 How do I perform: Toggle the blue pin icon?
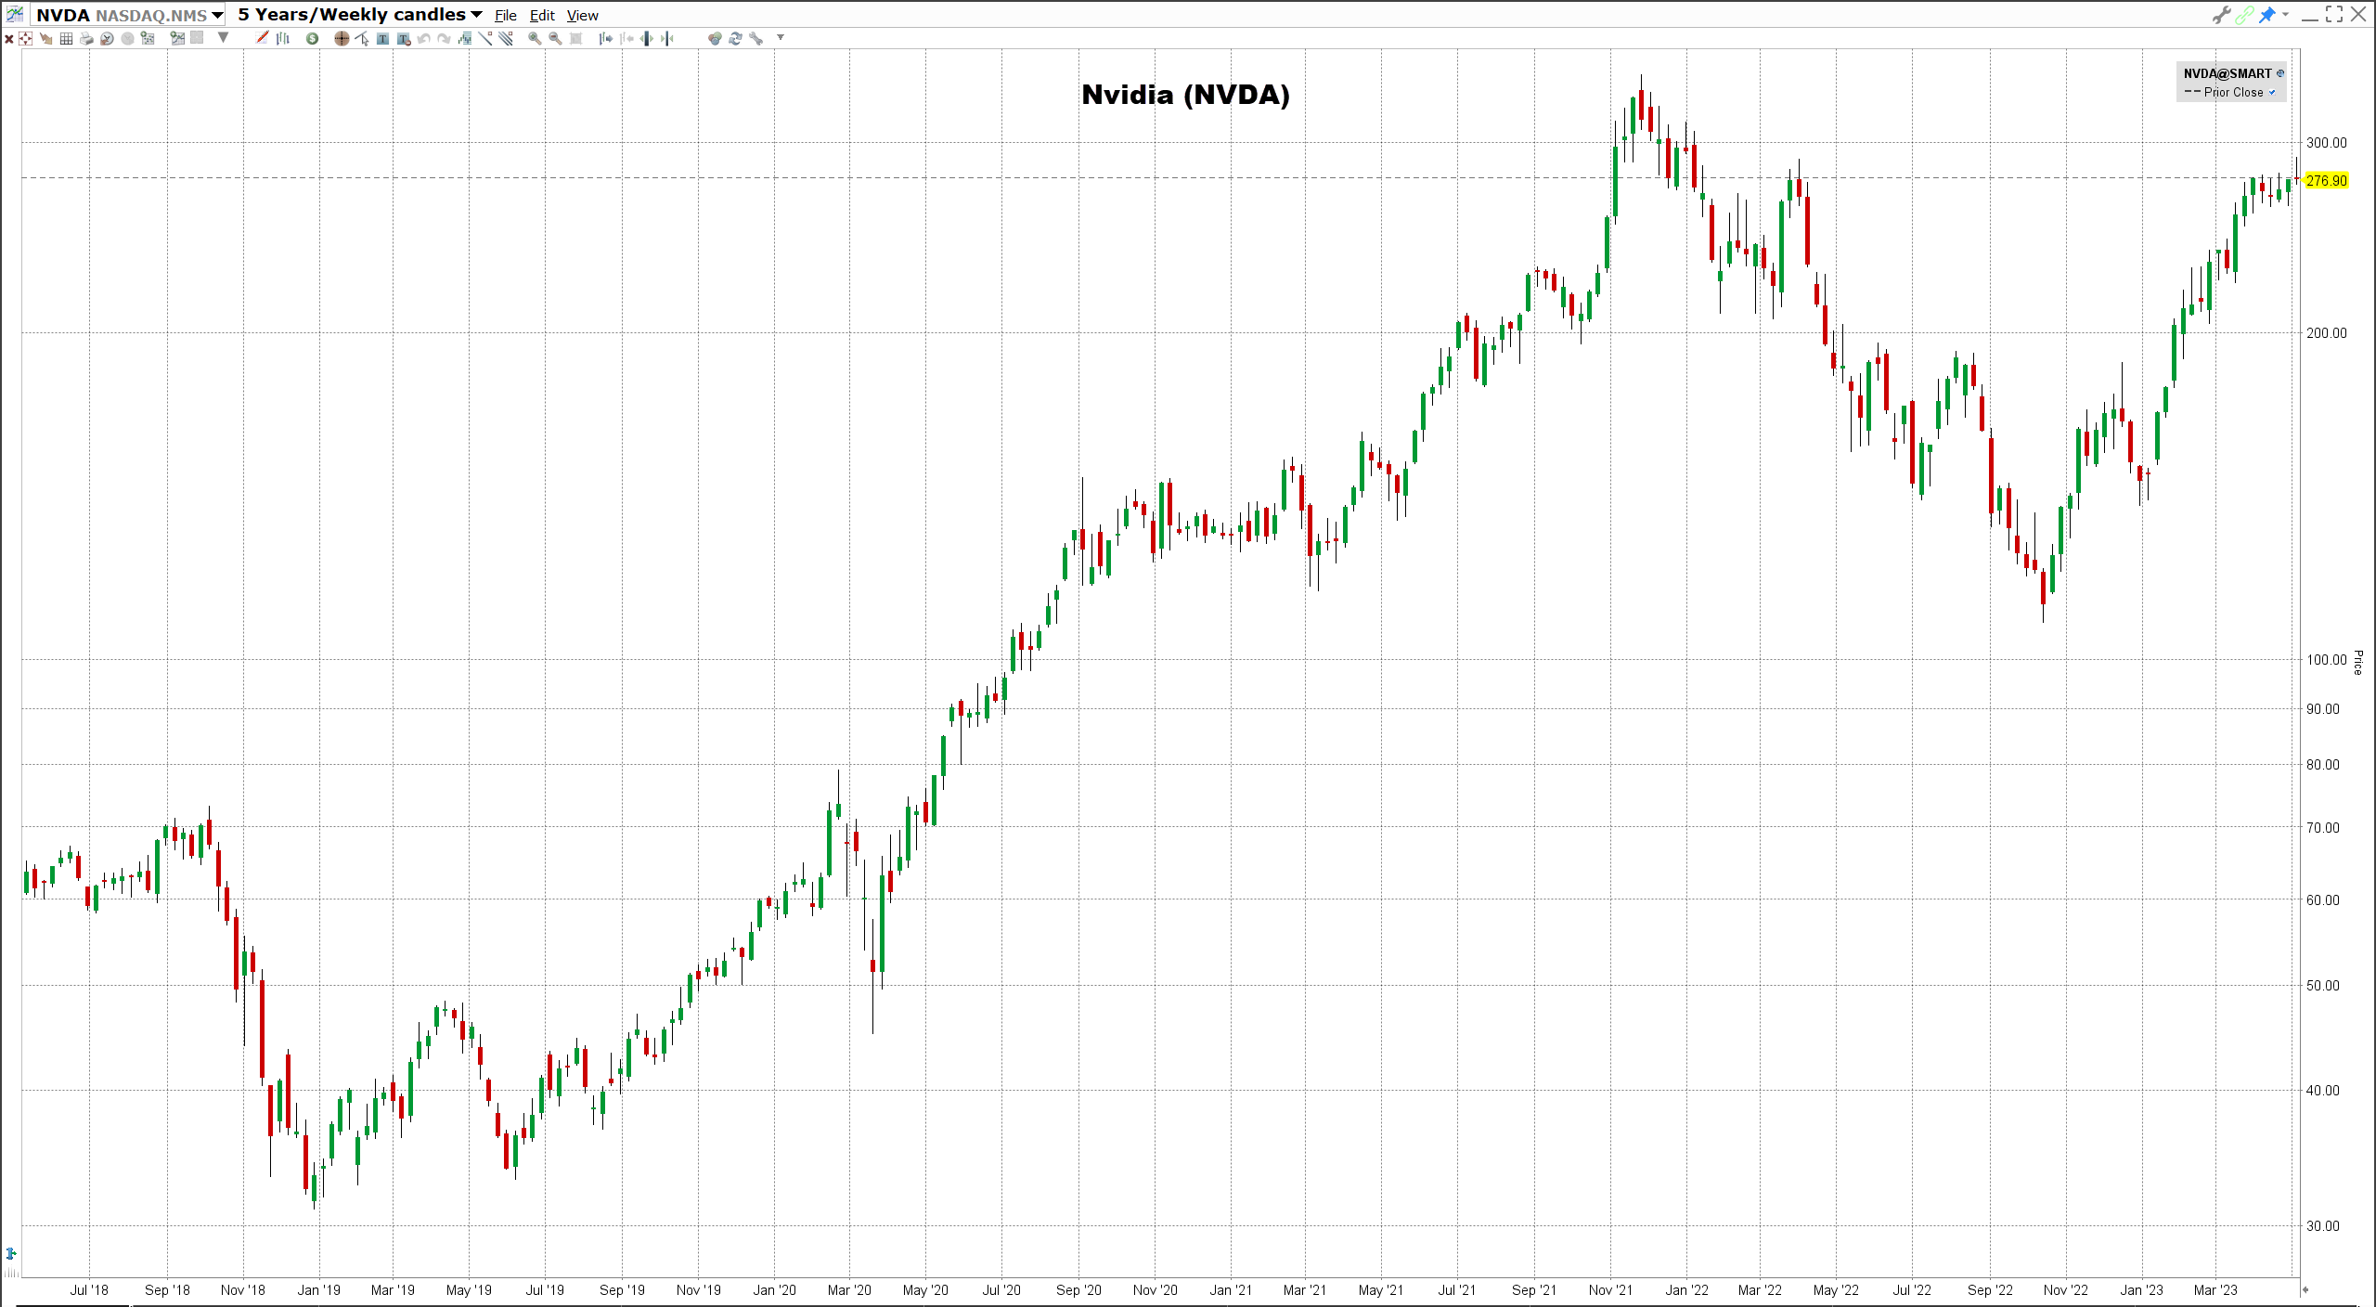pyautogui.click(x=2267, y=15)
